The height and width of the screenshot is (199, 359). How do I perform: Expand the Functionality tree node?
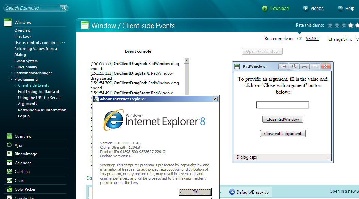[11, 67]
